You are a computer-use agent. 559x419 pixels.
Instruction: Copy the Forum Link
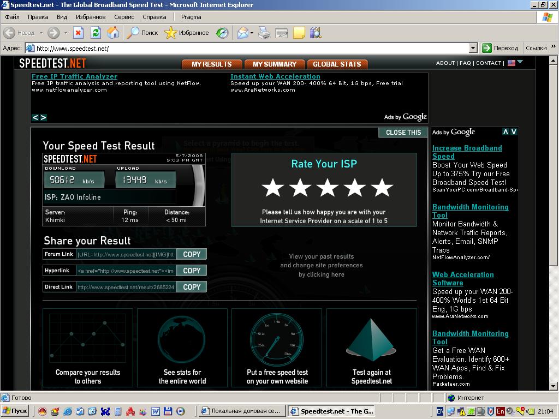pos(192,254)
